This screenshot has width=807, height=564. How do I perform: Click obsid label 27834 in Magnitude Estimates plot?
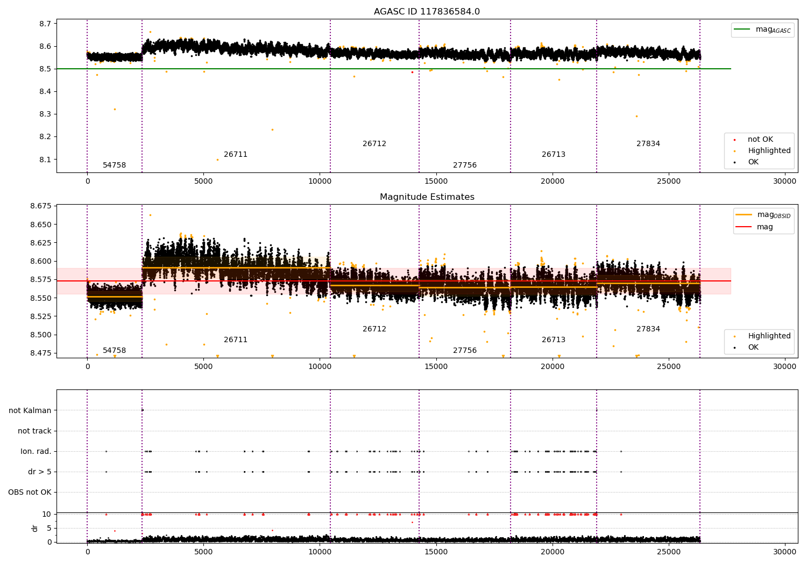[x=648, y=329]
